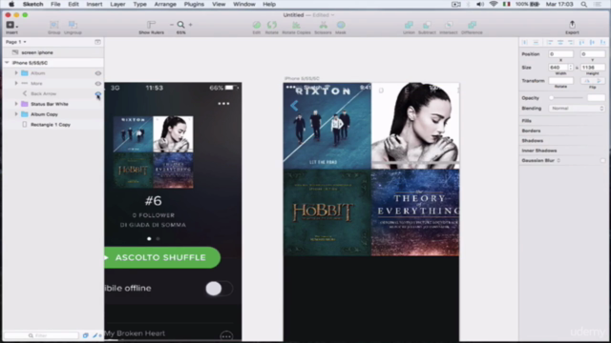Click Ascolto Shuffle button in phone image
The width and height of the screenshot is (611, 343).
(162, 257)
